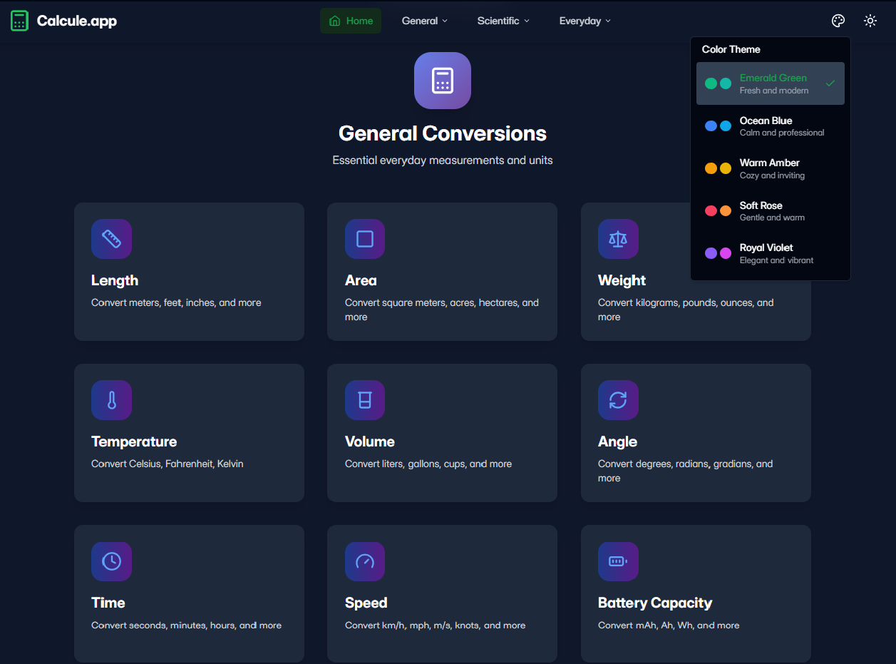The height and width of the screenshot is (664, 896).
Task: Click the Soft Rose color swatches
Action: [x=718, y=211]
